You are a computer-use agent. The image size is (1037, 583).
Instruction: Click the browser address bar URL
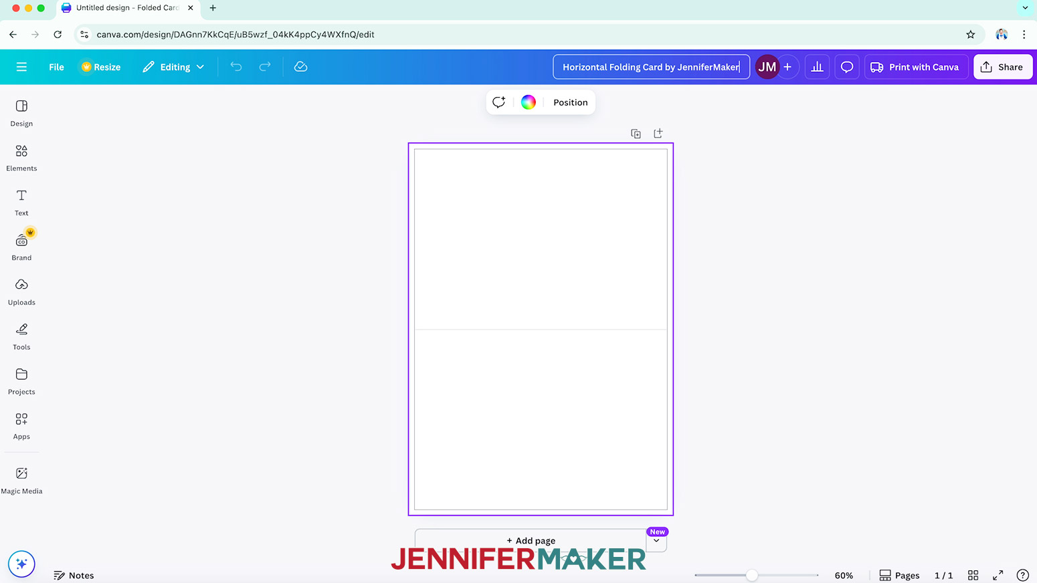(x=235, y=34)
